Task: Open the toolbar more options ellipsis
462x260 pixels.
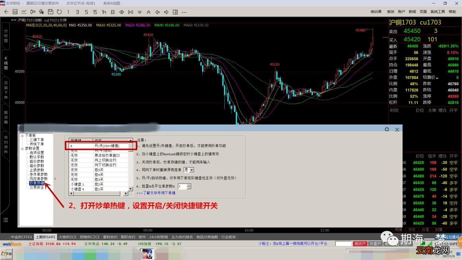Action: [184, 12]
